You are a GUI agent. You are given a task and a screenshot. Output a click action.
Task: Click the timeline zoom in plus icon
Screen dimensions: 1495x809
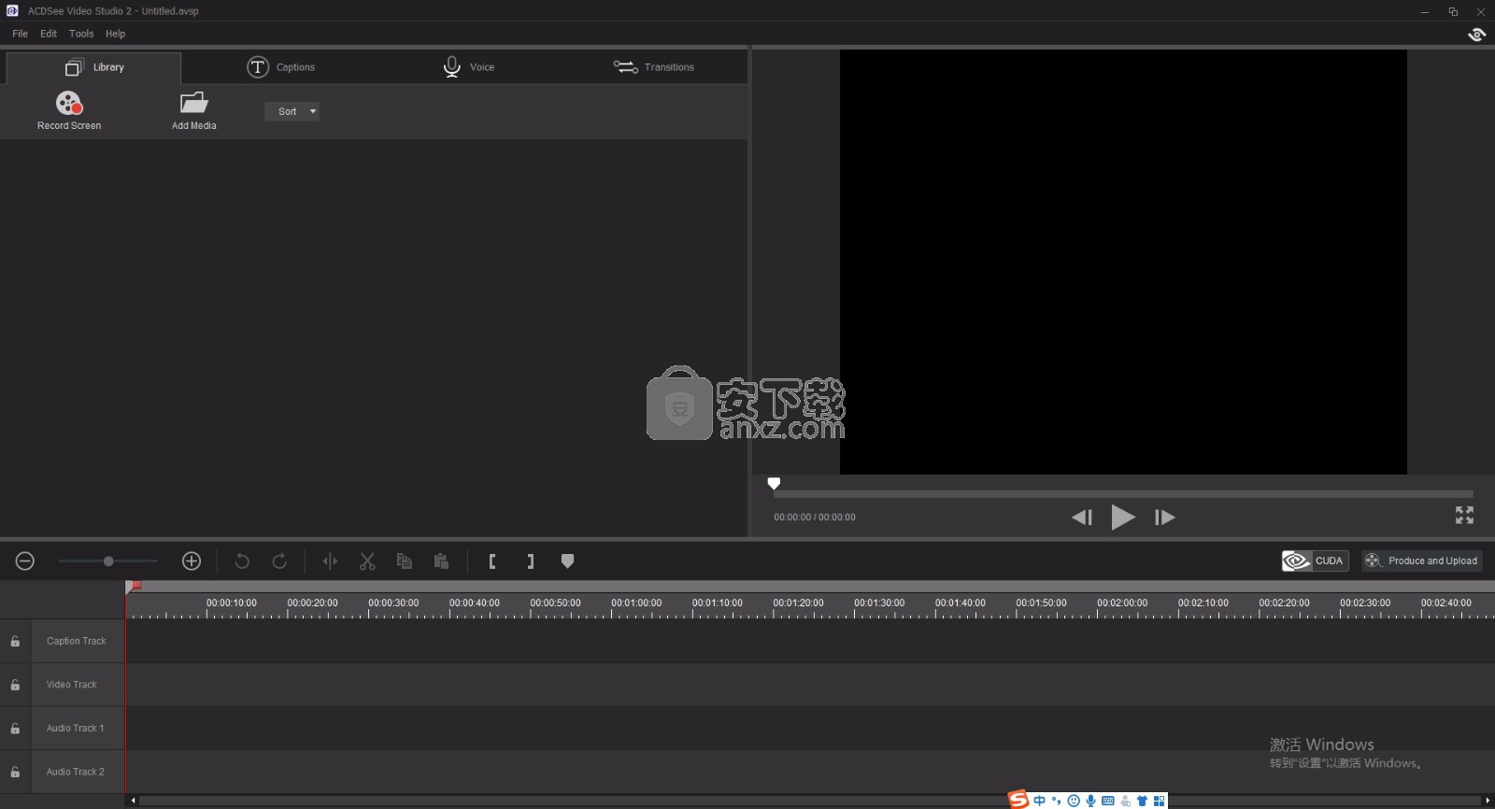tap(192, 561)
